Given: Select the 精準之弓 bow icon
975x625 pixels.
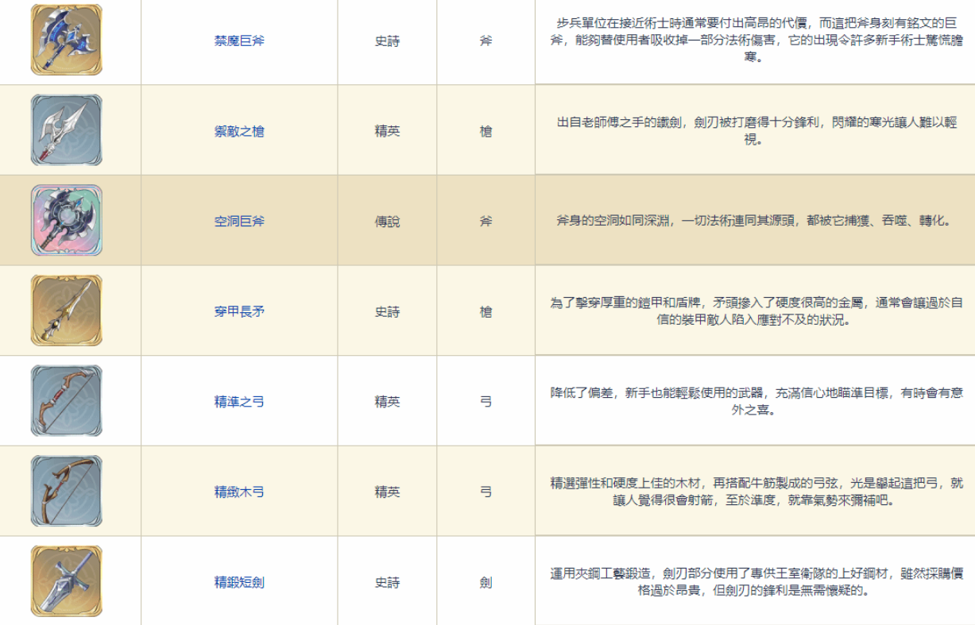Looking at the screenshot, I should (67, 401).
